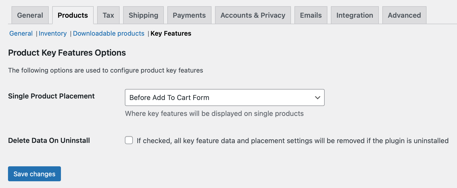Screen dimensions: 457x188
Task: Expand the Before Add To Cart Form selector
Action: 224,97
